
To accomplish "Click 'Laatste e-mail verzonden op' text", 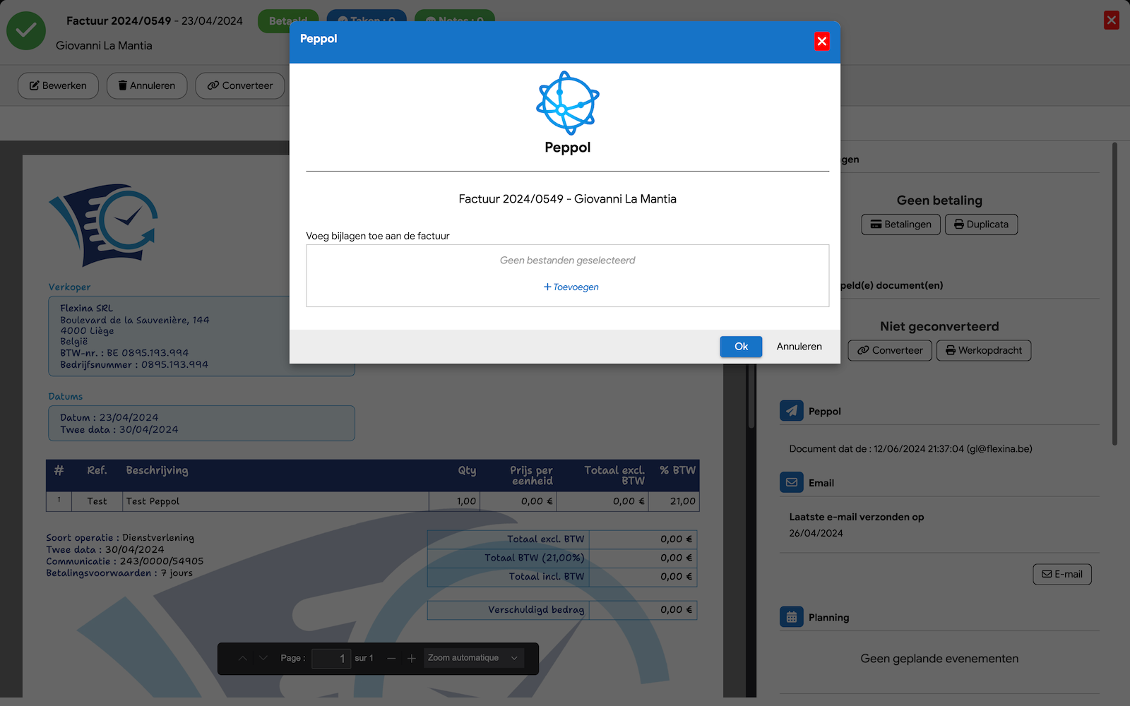I will coord(857,517).
